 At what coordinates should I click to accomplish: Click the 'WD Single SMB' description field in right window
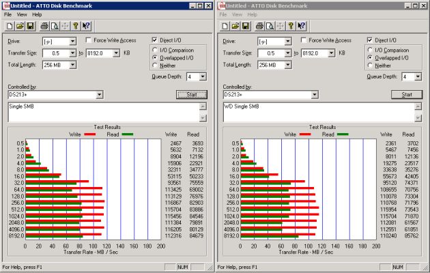(x=319, y=113)
